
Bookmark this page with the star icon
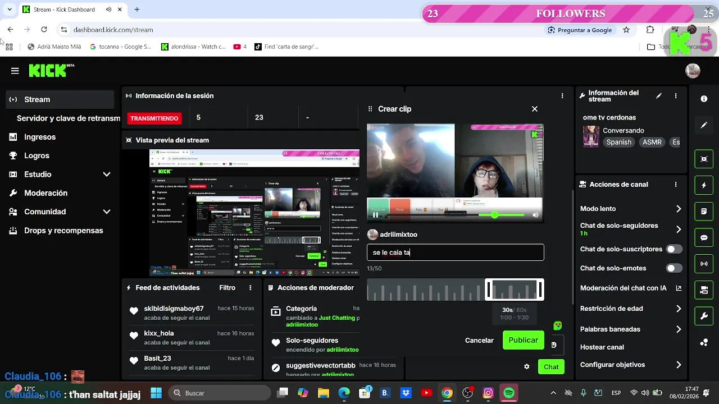[626, 30]
